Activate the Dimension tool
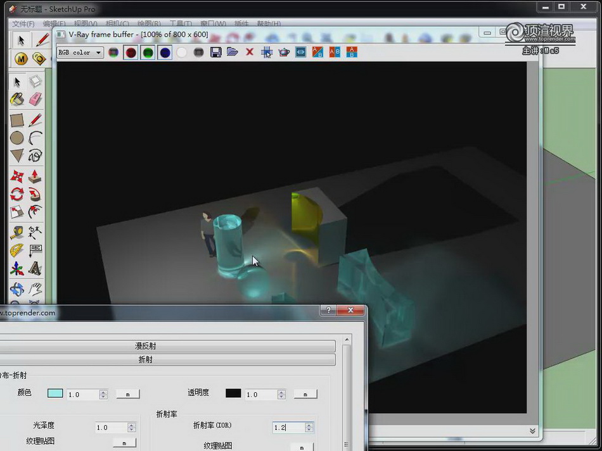Viewport: 602px width, 451px height. [35, 233]
